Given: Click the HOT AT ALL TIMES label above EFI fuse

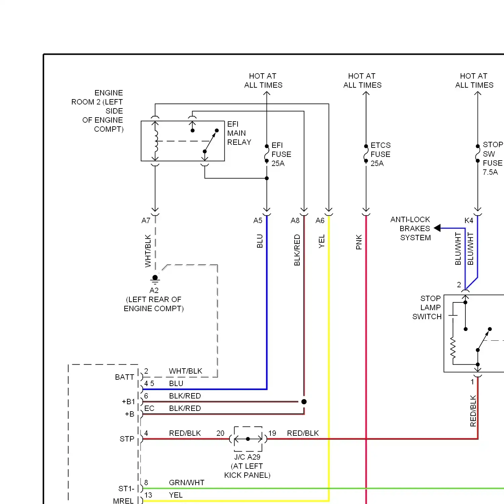Looking at the screenshot, I should (263, 81).
